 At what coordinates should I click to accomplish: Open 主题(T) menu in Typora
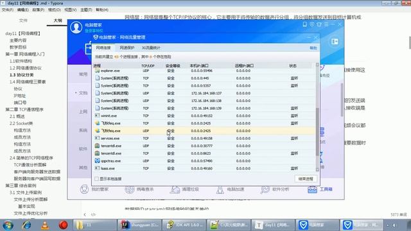86,10
